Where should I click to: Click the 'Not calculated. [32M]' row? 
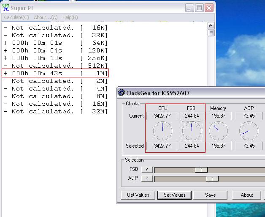(55, 112)
